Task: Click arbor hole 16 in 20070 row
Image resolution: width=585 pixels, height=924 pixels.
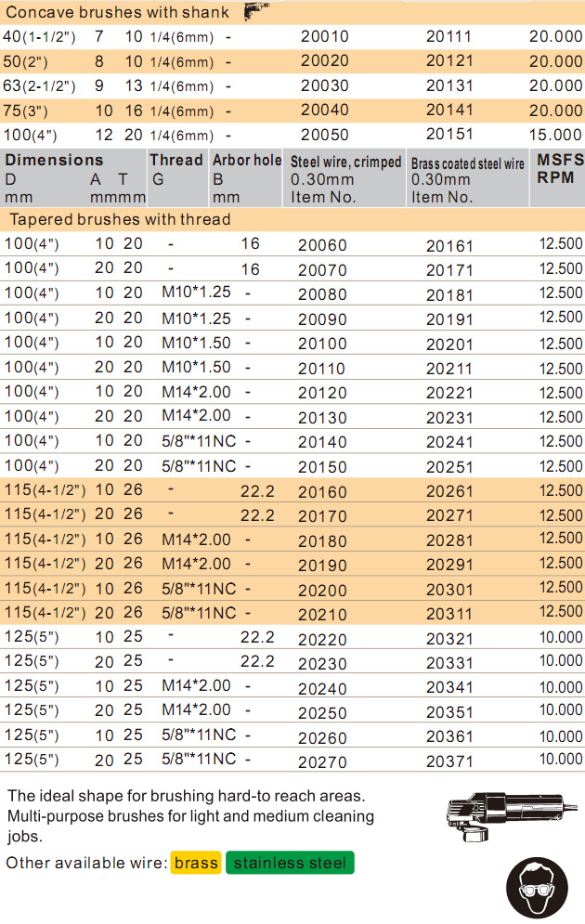Action: pos(251,269)
